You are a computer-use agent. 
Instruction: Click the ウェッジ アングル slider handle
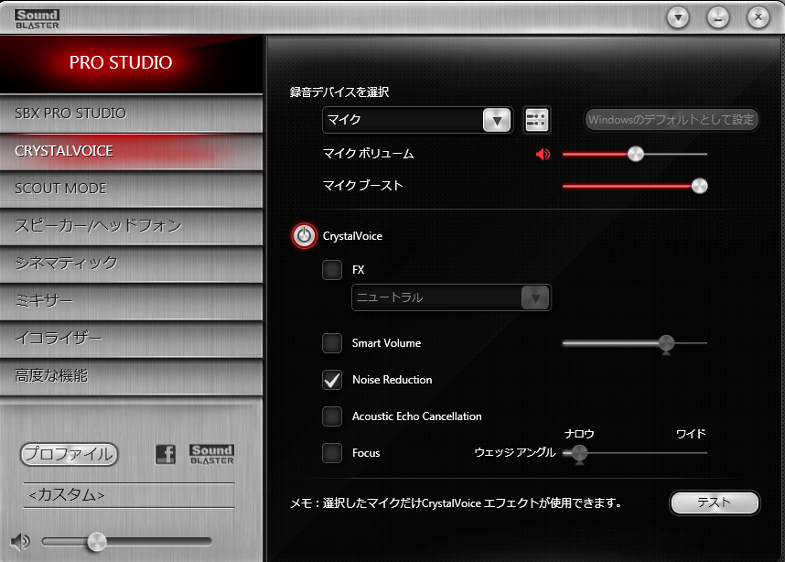(x=579, y=453)
